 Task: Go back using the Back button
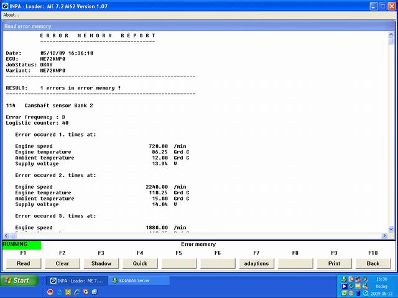pyautogui.click(x=373, y=263)
